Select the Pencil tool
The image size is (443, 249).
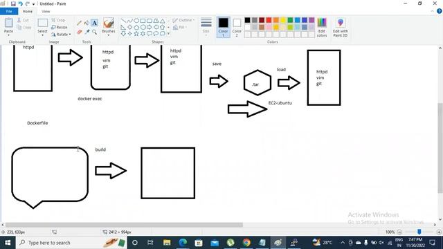tap(80, 23)
